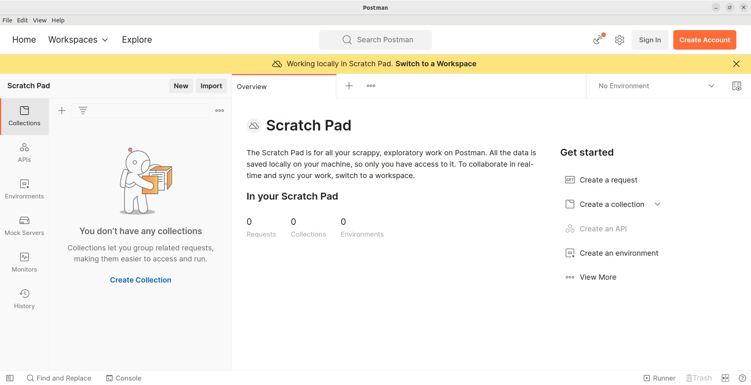
Task: Click the Environments count label
Action: [362, 234]
